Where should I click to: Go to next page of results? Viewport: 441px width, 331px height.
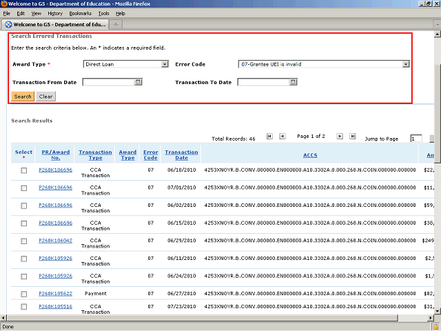point(340,137)
